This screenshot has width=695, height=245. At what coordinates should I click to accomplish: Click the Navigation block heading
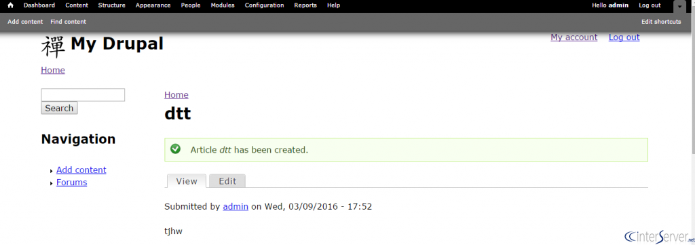(79, 139)
